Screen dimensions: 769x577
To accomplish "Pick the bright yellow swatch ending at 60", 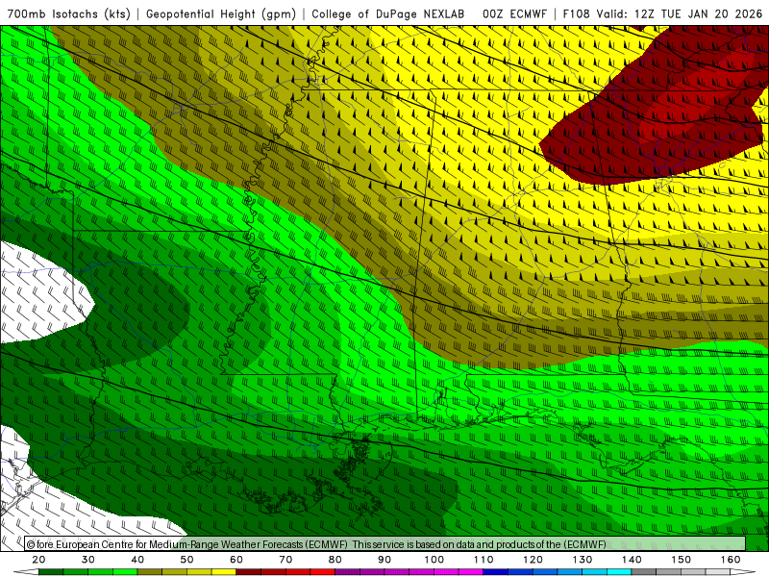I will [x=224, y=572].
